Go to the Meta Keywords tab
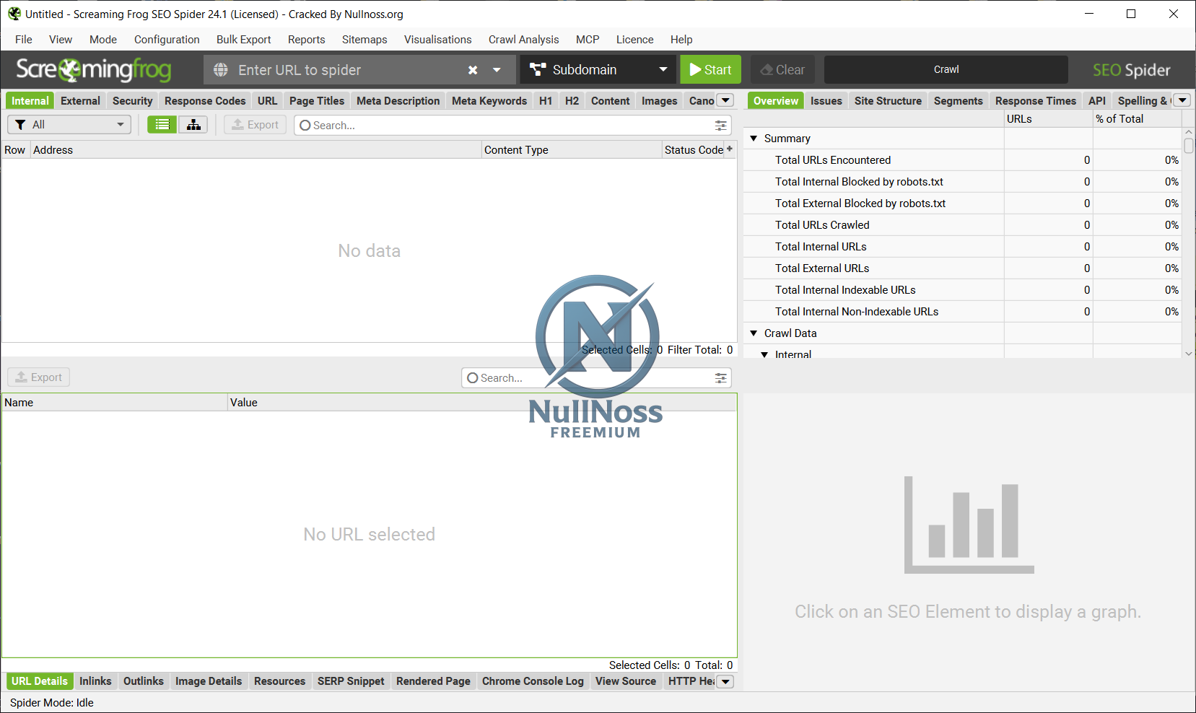Image resolution: width=1196 pixels, height=713 pixels. [x=489, y=101]
